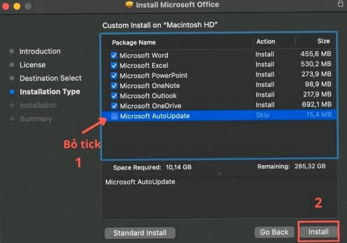Uncheck the Microsoft Excel checkbox

pyautogui.click(x=114, y=66)
